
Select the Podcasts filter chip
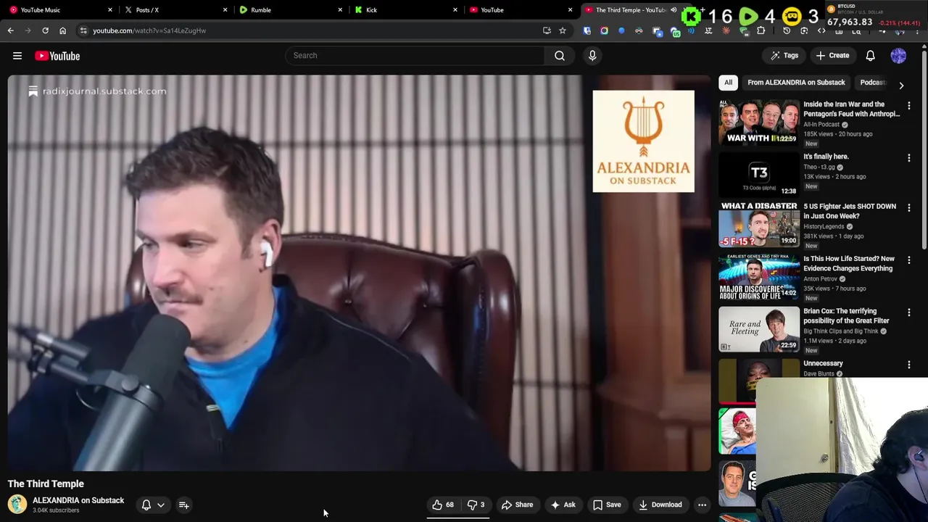[873, 83]
